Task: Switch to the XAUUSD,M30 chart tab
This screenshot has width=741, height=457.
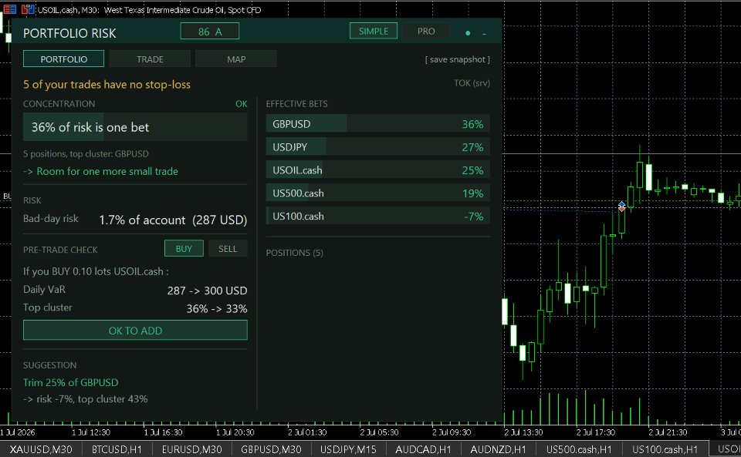Action: click(41, 449)
